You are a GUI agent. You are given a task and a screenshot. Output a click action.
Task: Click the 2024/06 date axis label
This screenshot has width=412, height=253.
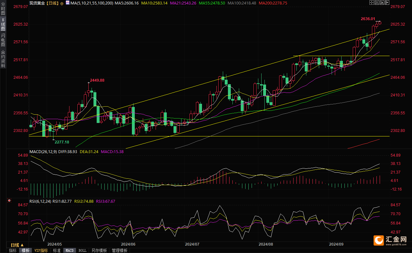click(128, 244)
